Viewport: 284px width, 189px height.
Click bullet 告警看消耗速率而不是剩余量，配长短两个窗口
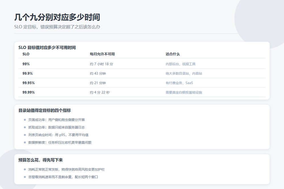pos(63,177)
